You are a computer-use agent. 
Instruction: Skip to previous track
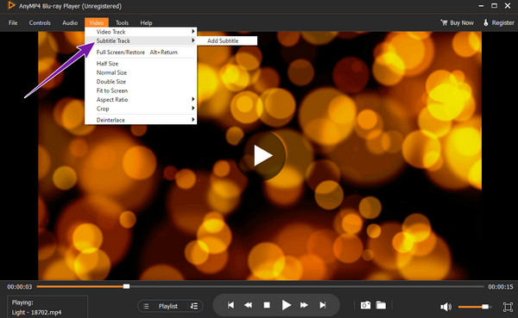pos(231,305)
